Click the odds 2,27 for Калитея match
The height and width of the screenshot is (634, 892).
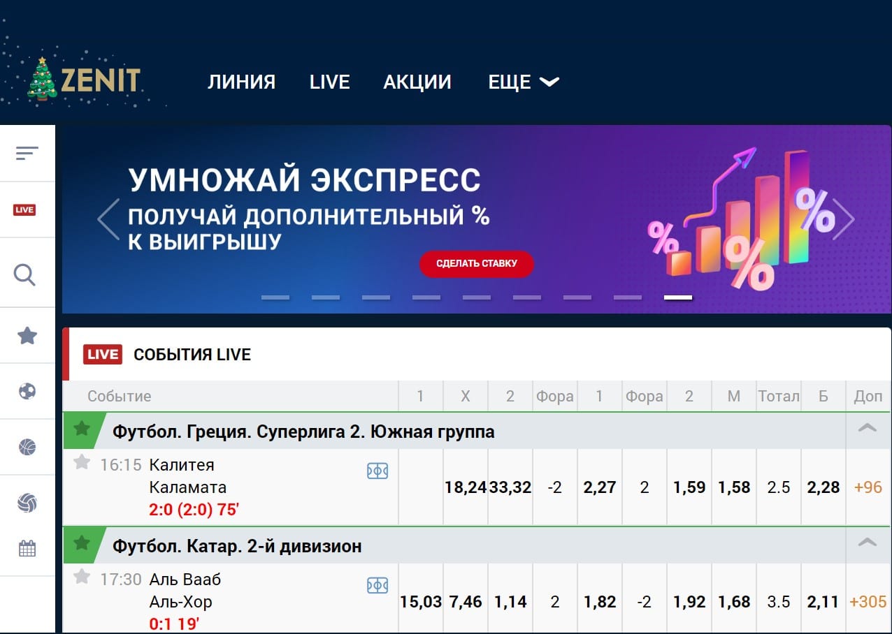(599, 487)
